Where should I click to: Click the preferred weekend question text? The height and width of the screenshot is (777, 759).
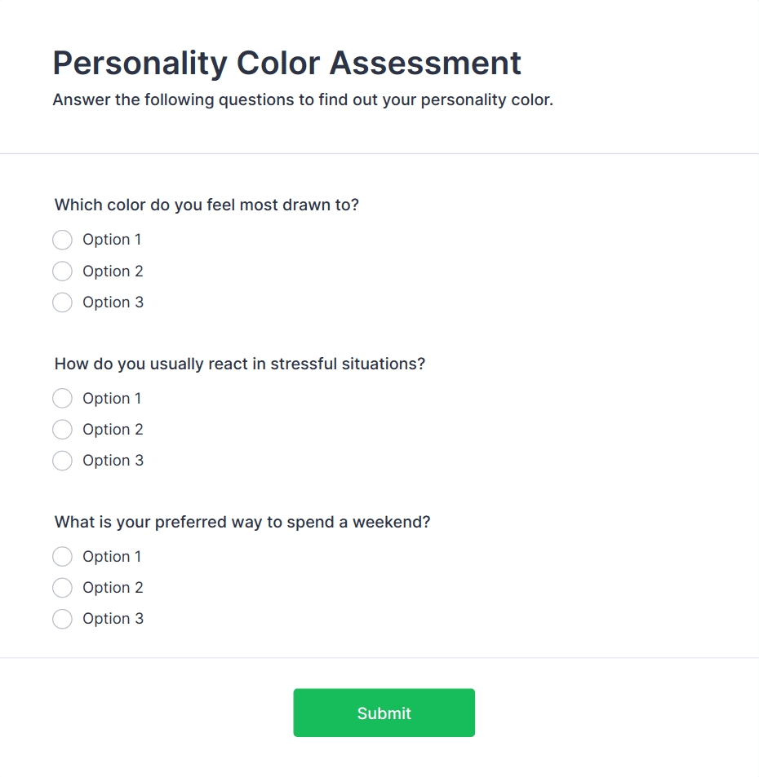(242, 522)
